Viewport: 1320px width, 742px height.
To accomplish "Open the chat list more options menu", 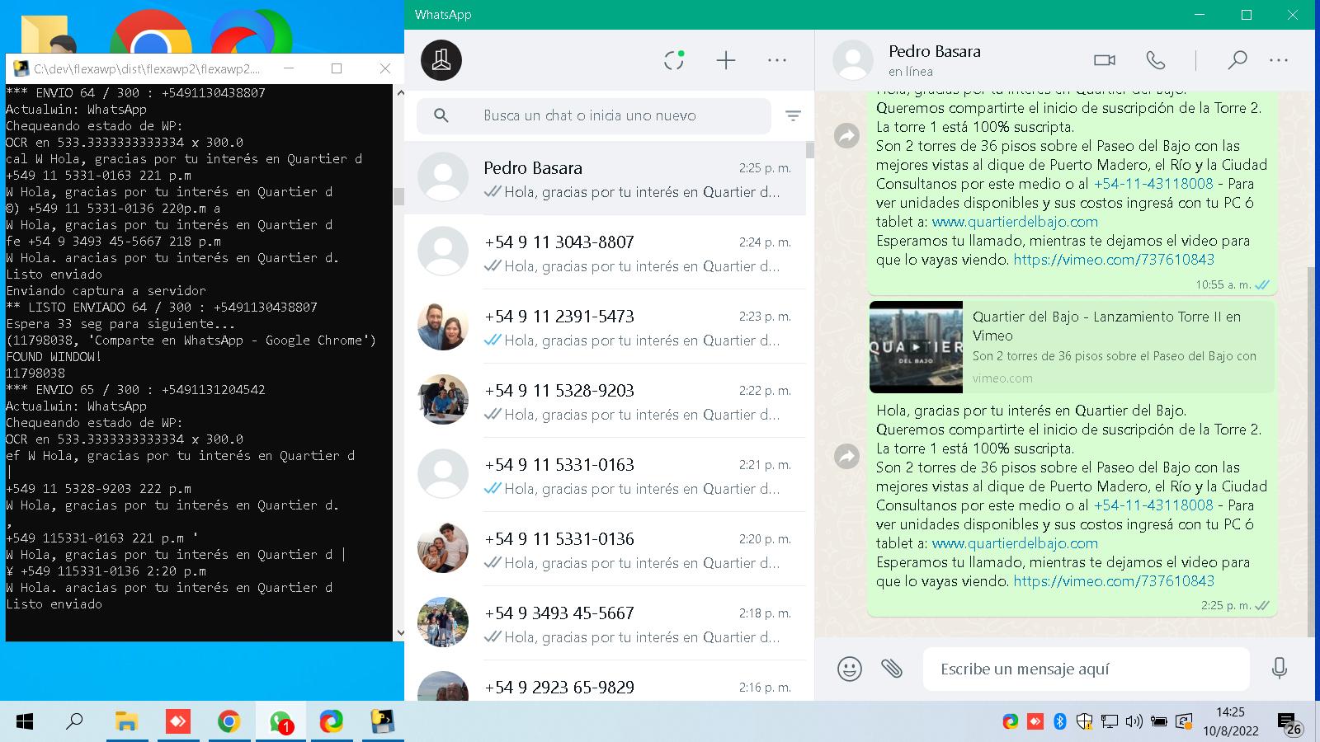I will (x=777, y=60).
